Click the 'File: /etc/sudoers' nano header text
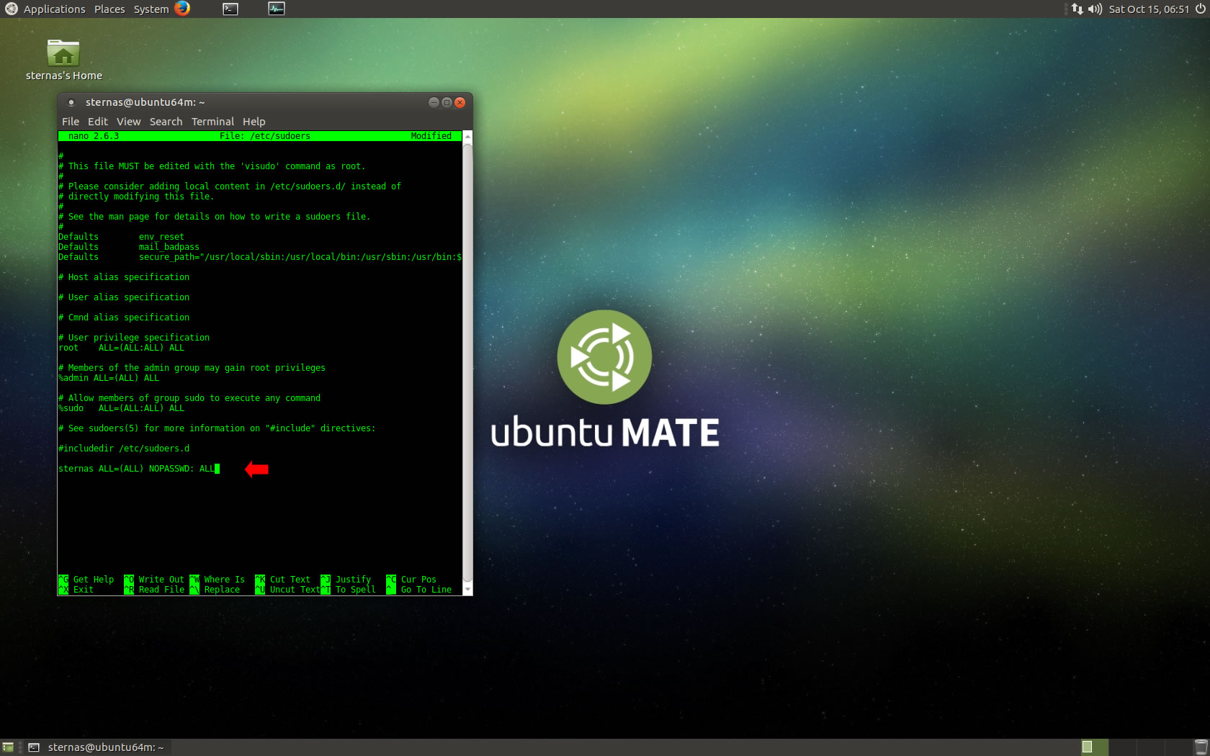This screenshot has width=1210, height=756. coord(265,136)
